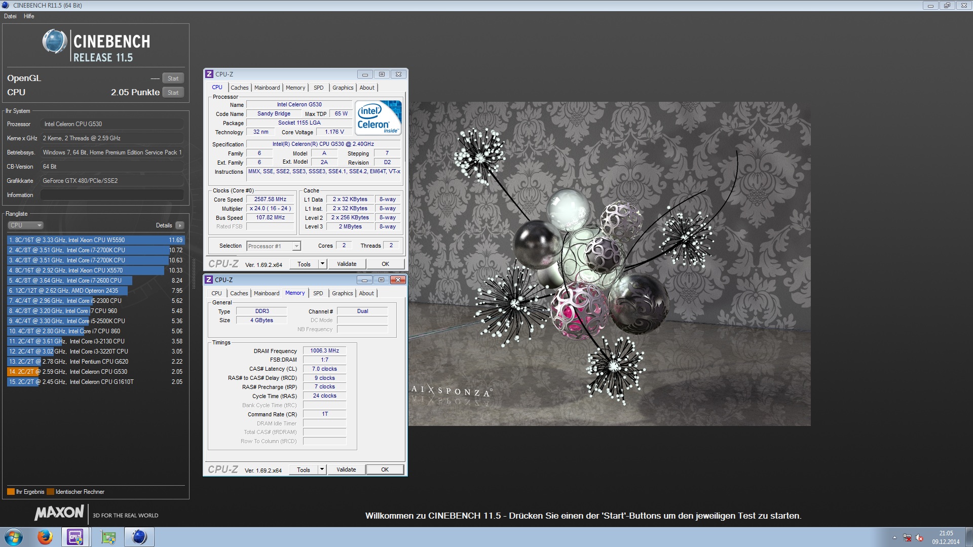Launch Firefox from the taskbar
The height and width of the screenshot is (547, 973).
(45, 537)
